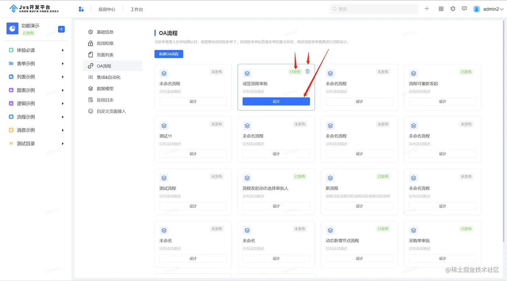Click 设计 button on 新流程 card
Screen dimensions: 507x281
pyautogui.click(x=359, y=206)
